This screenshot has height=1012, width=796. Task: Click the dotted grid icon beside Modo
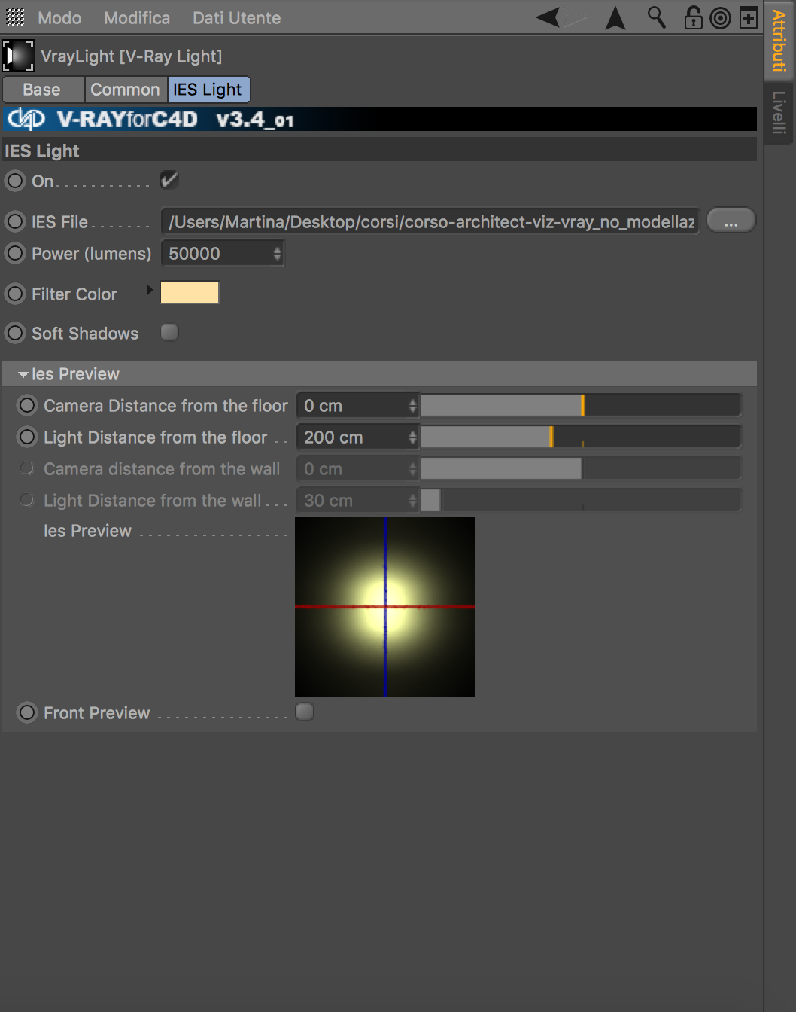click(x=15, y=17)
